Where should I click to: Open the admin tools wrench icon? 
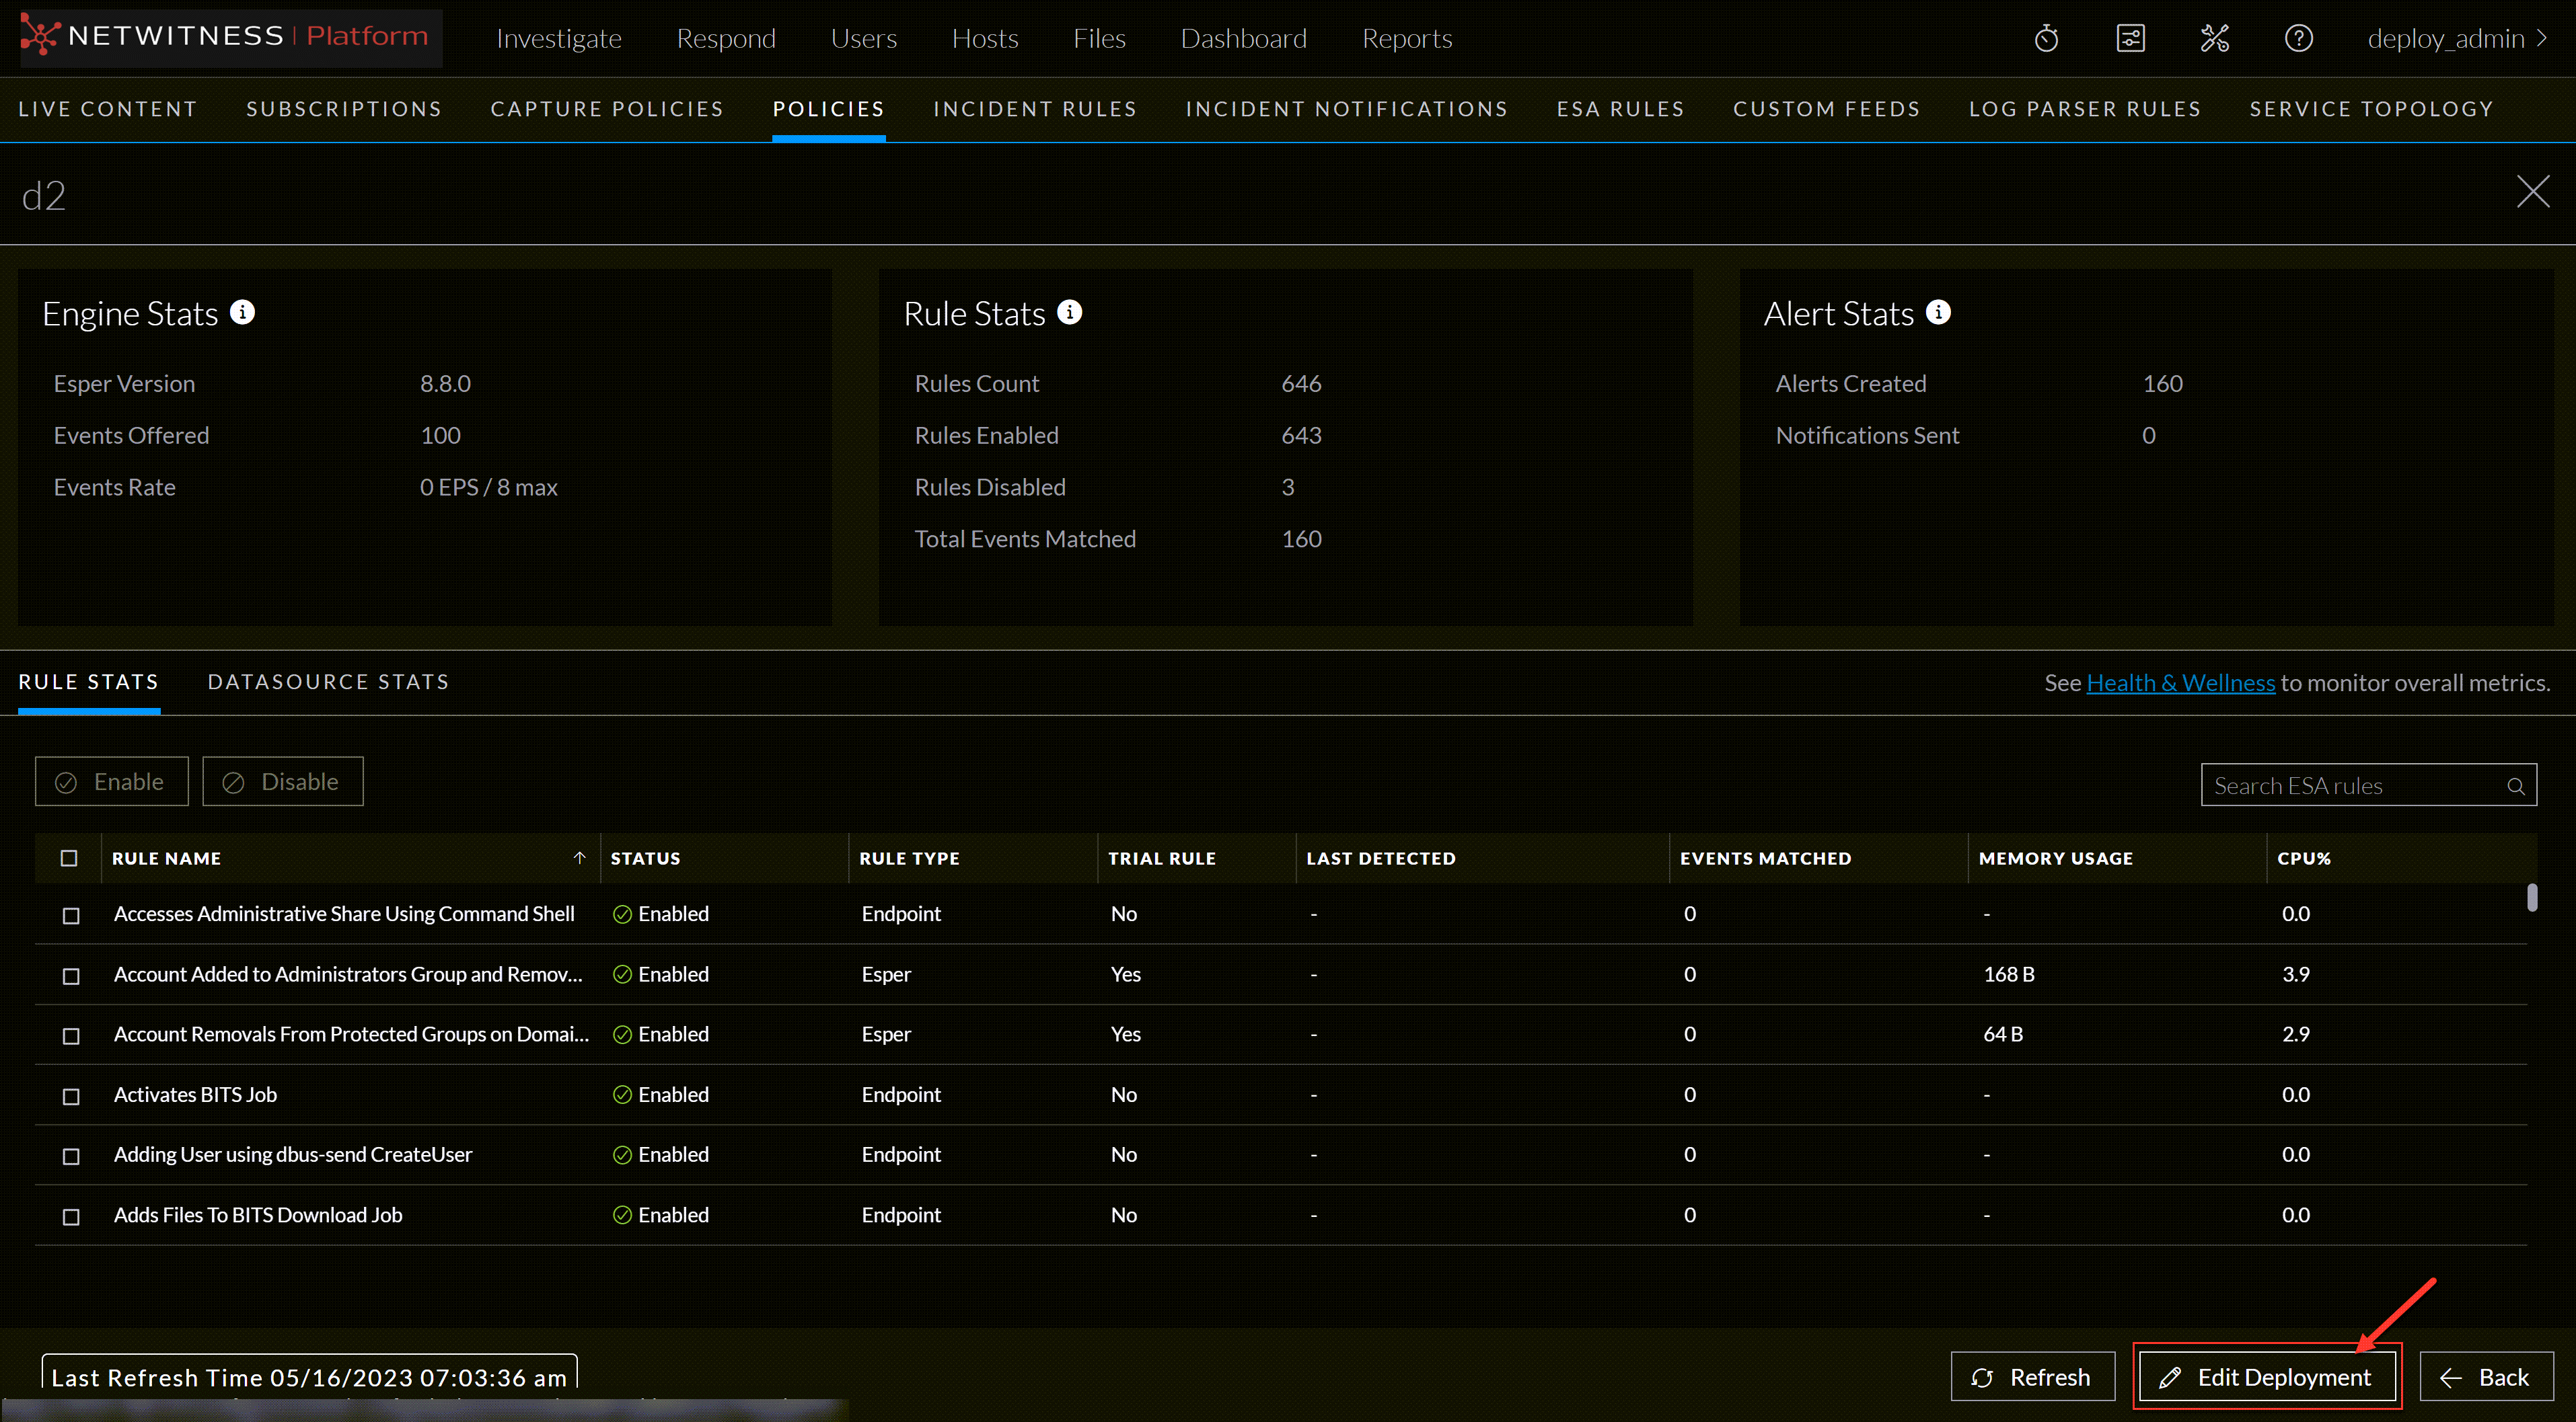[2215, 38]
